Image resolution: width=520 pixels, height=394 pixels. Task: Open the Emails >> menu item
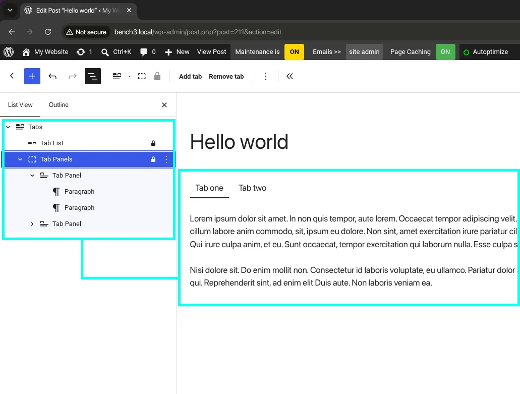pos(327,52)
